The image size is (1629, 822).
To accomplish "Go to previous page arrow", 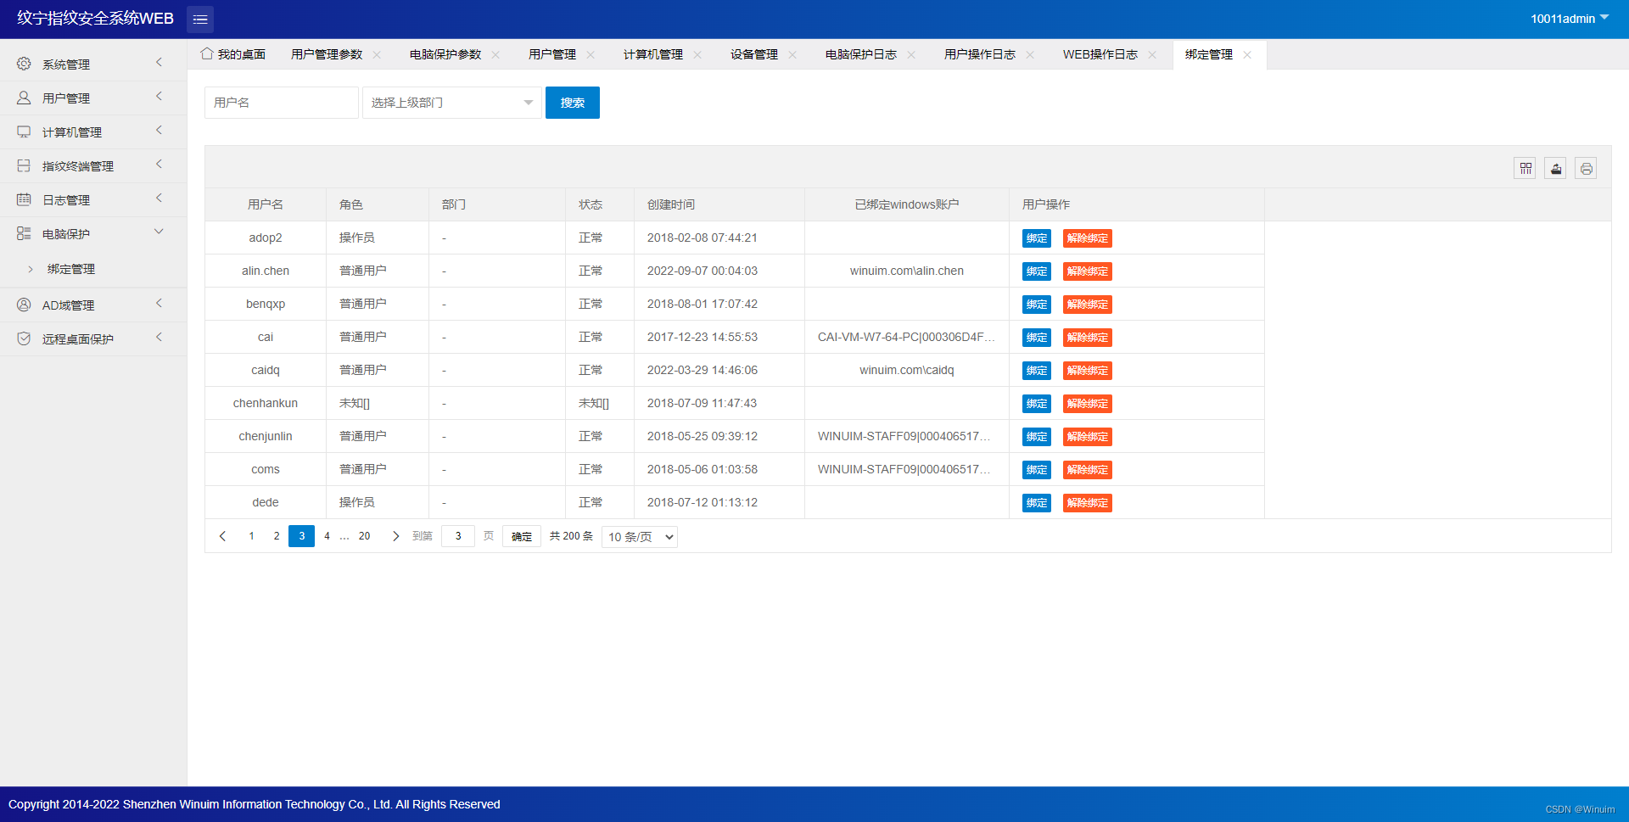I will (x=223, y=536).
